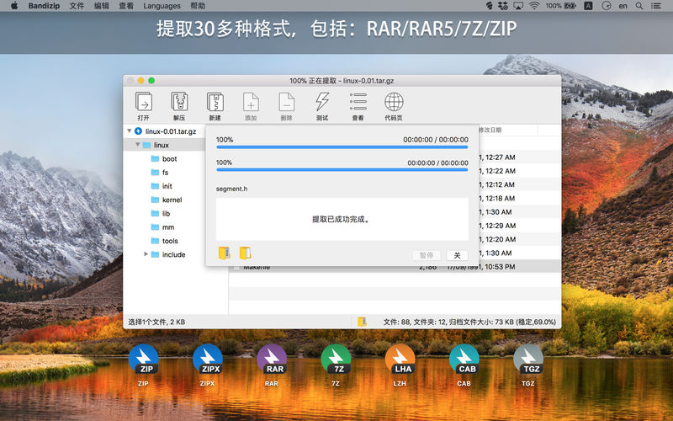Select the tools folder in the tree
Viewport: 673px width, 421px height.
click(x=170, y=241)
